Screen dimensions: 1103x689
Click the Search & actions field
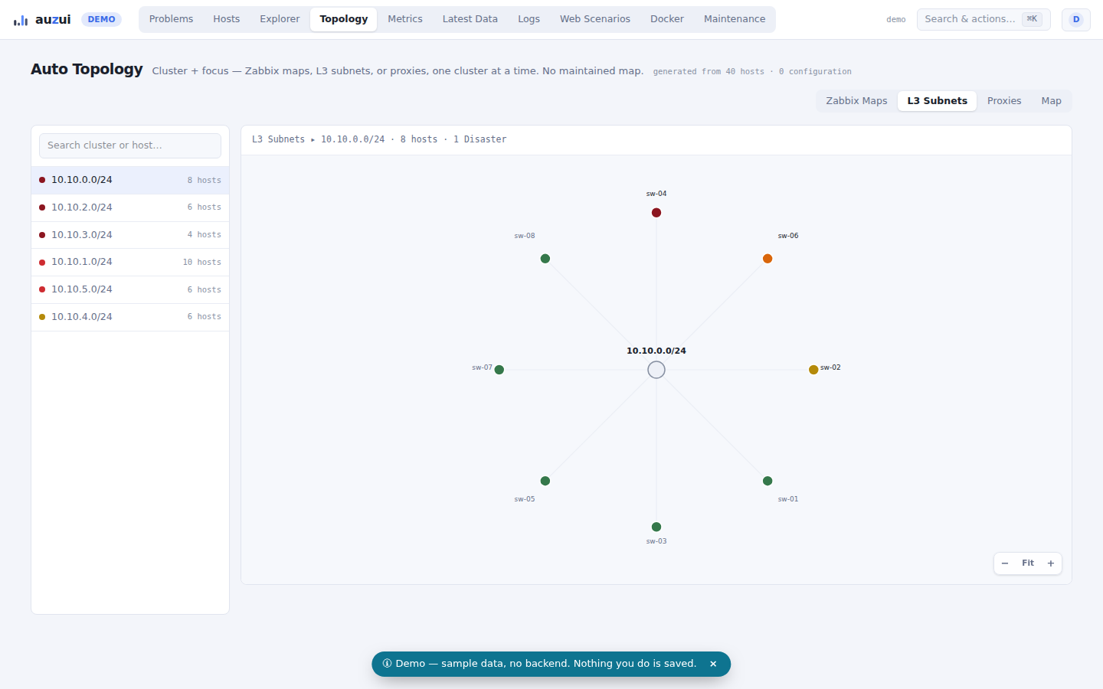pyautogui.click(x=984, y=19)
